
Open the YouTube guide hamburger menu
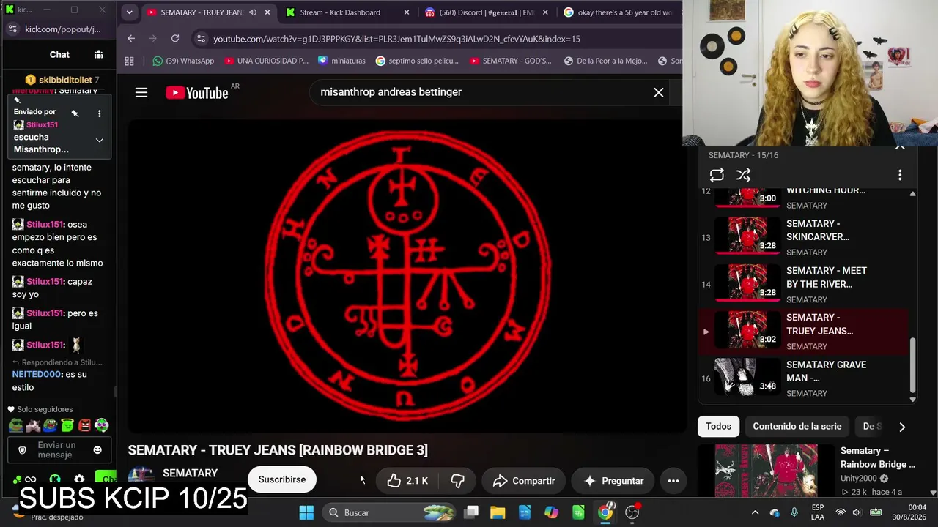click(x=141, y=92)
